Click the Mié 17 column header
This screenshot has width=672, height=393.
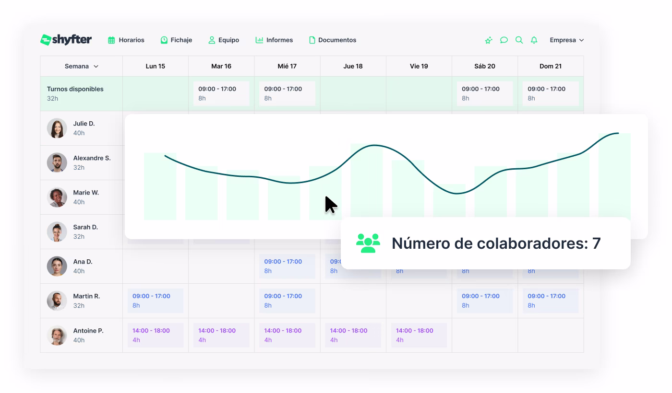[287, 66]
